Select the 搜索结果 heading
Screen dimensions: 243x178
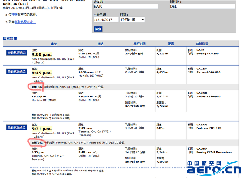(x=10, y=38)
